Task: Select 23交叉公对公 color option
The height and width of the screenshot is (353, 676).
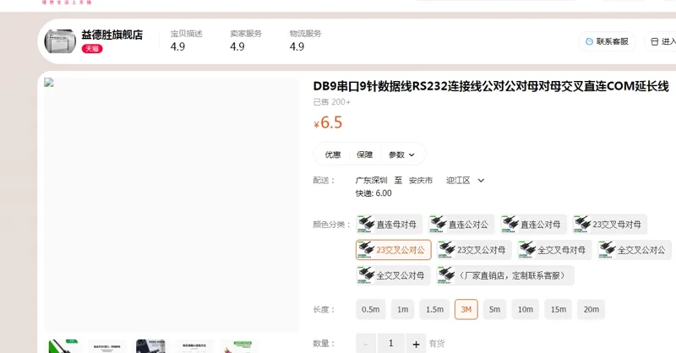Action: click(394, 250)
